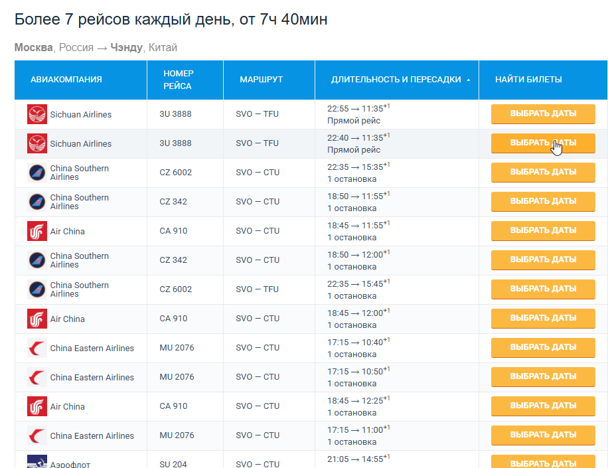
Task: Choose dates for CZ 6002 arriving 15:45
Action: (543, 289)
